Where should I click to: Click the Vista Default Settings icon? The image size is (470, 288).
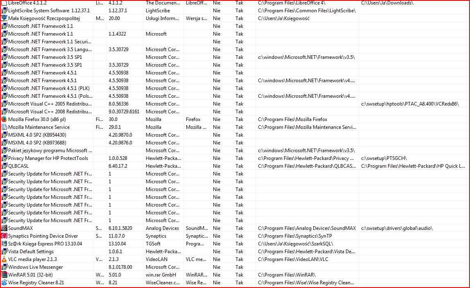[4, 252]
